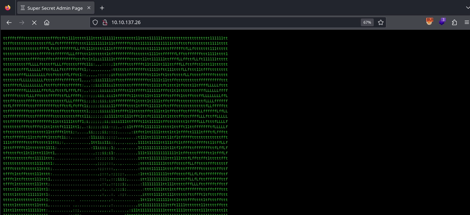Reset the 67% zoom level
Viewport: 470px width, 215px height.
[367, 22]
